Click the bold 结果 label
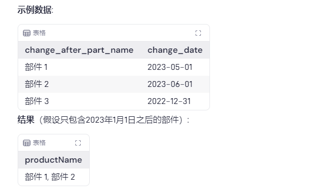This screenshot has width=327, height=192. coord(26,120)
